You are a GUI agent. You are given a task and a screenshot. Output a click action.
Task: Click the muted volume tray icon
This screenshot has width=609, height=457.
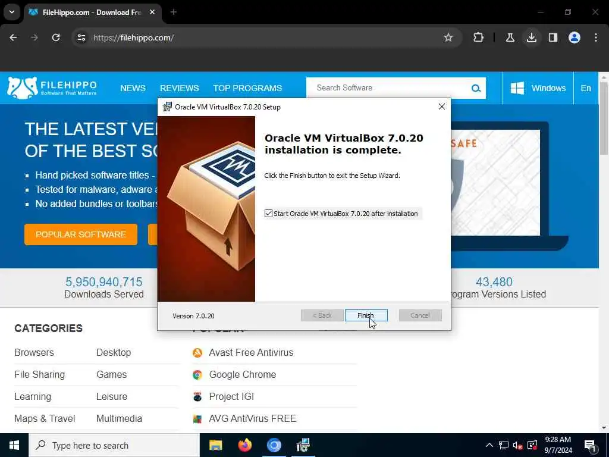tap(518, 445)
